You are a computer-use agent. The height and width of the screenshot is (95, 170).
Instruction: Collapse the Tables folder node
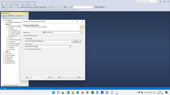[x=7, y=28]
